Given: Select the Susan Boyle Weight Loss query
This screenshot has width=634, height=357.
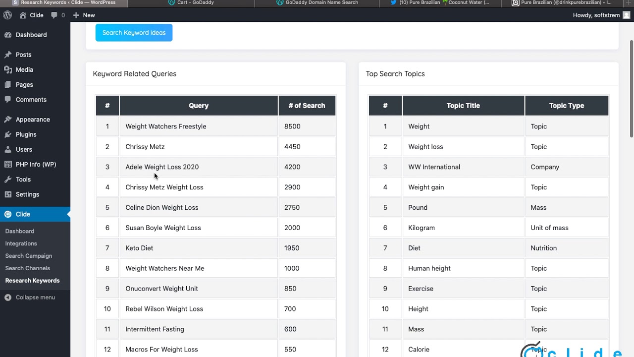Looking at the screenshot, I should coord(163,228).
